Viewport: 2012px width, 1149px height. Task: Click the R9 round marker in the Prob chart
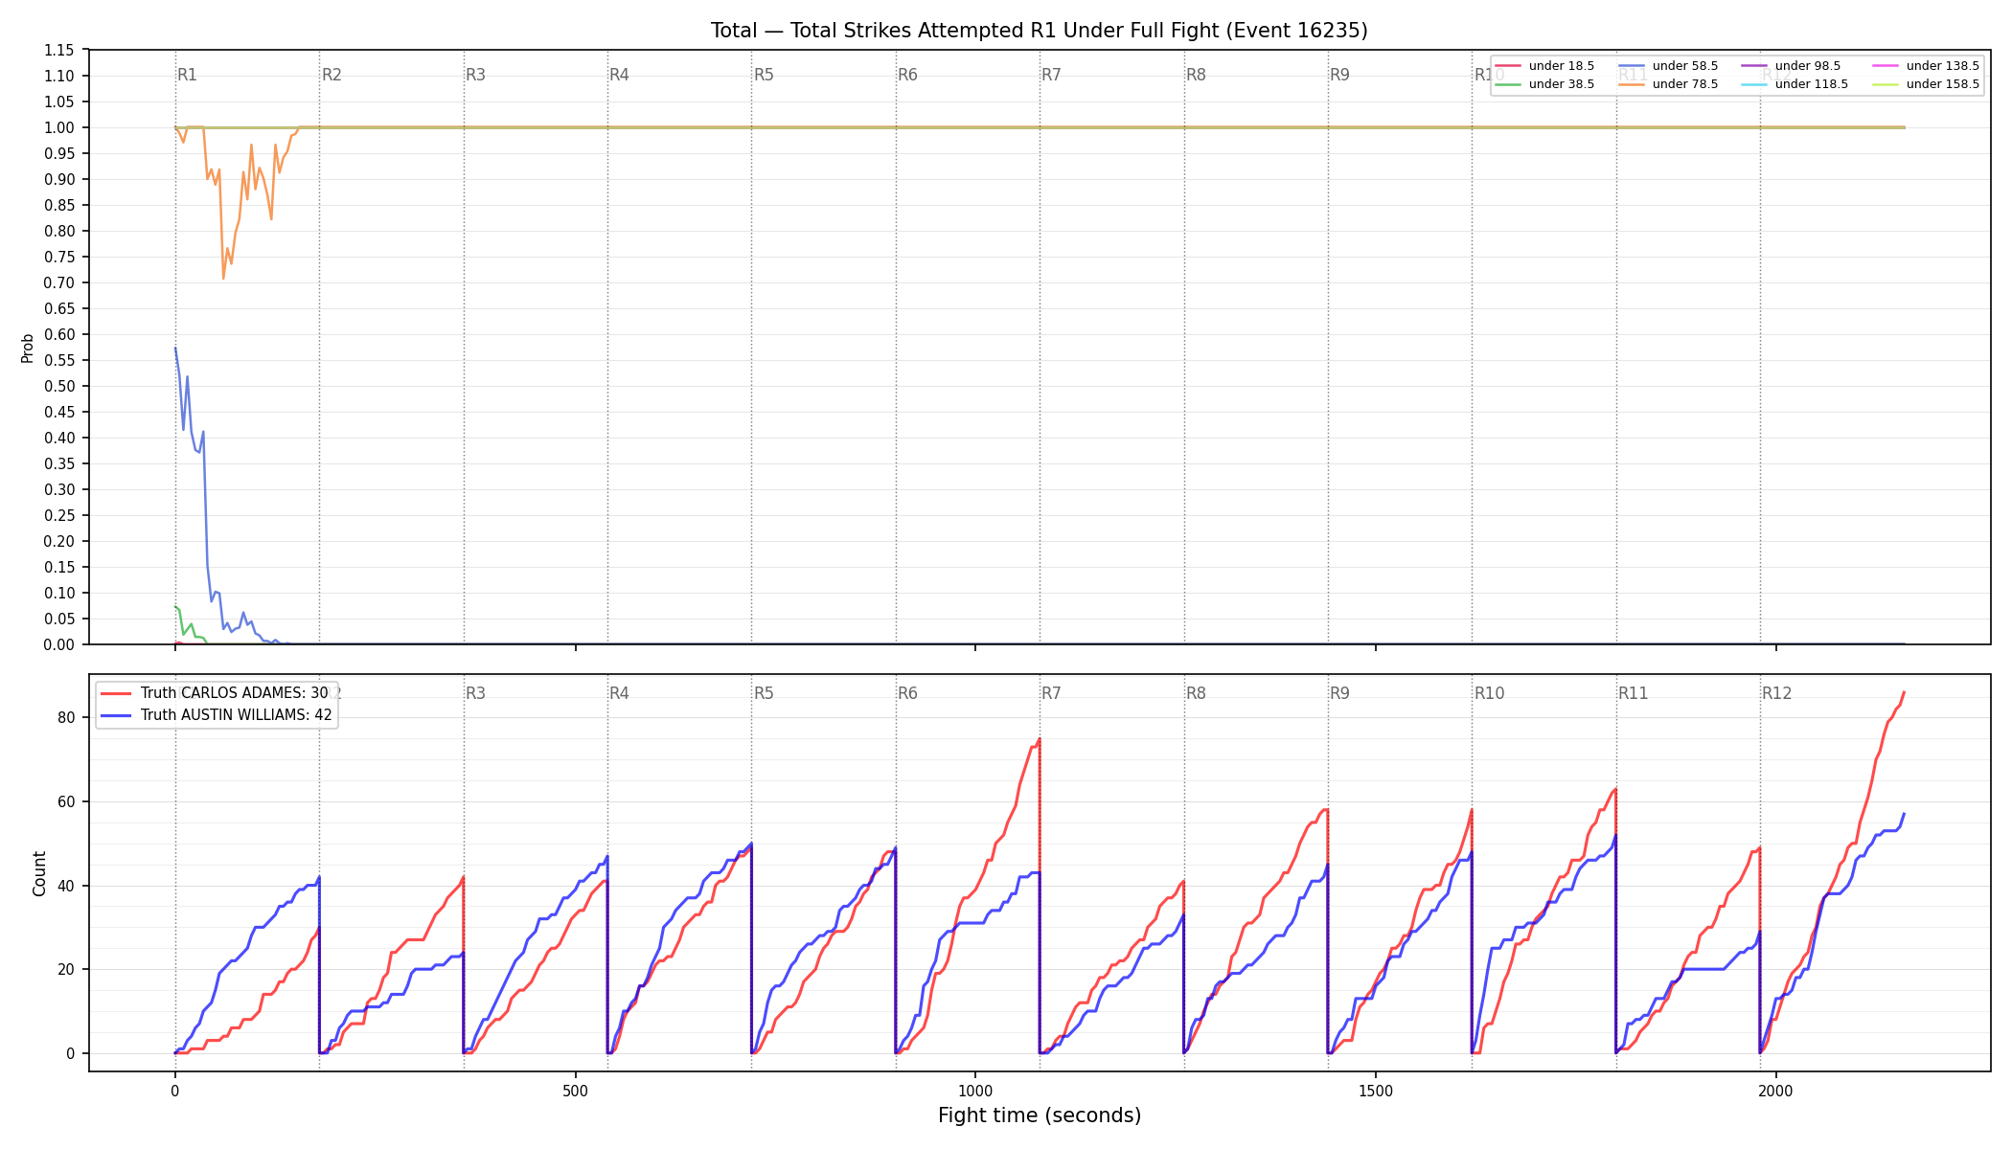click(x=1340, y=75)
